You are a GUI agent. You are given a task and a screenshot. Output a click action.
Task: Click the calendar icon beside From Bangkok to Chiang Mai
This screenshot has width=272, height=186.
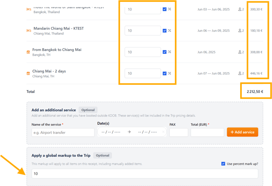pyautogui.click(x=29, y=52)
